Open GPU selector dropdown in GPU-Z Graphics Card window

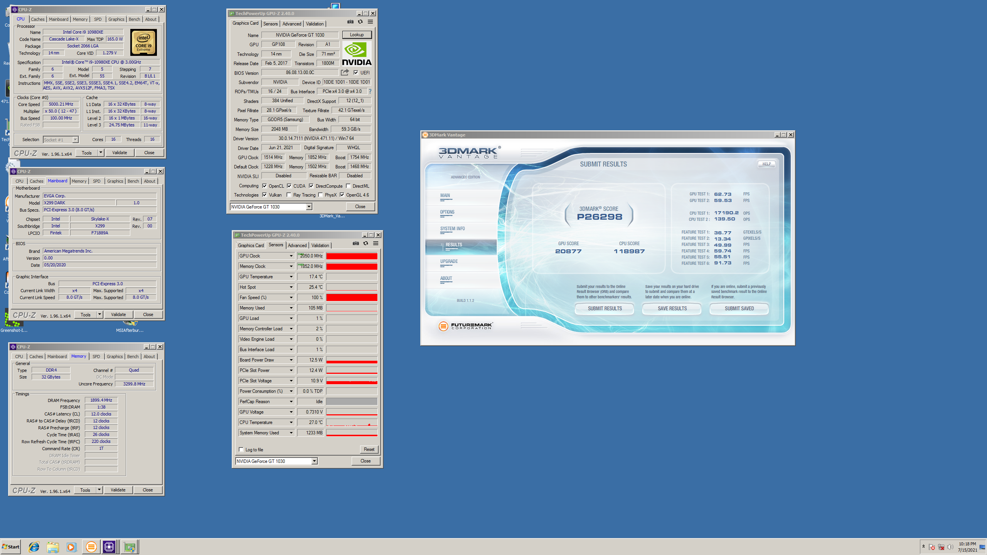[309, 207]
